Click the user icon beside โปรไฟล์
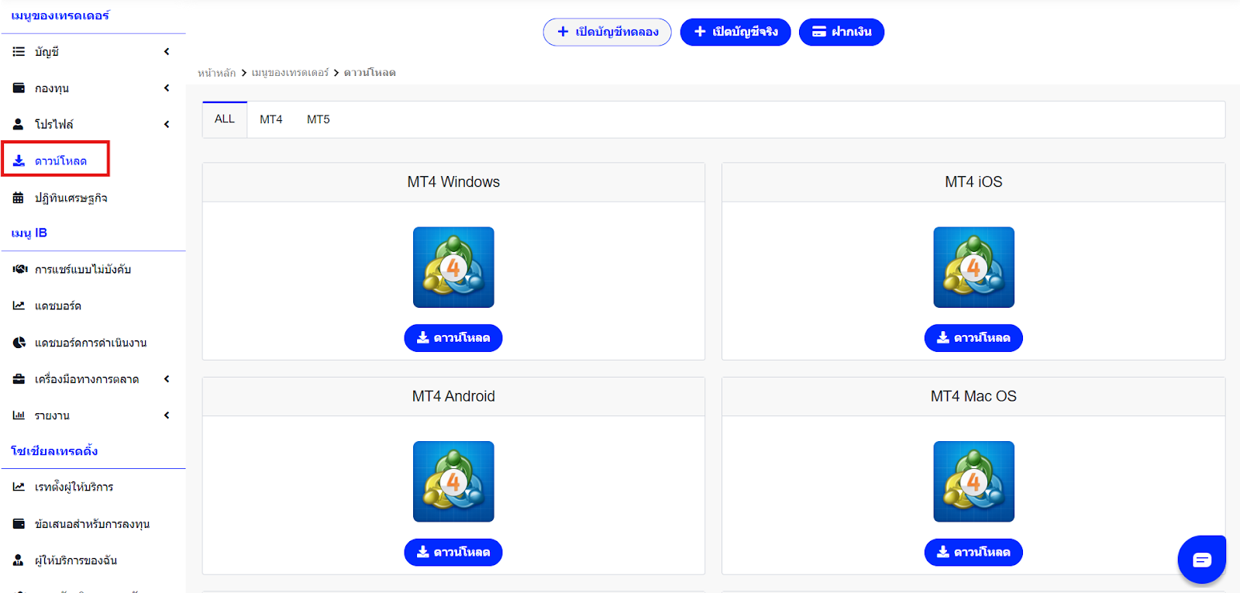This screenshot has width=1240, height=593. click(19, 124)
